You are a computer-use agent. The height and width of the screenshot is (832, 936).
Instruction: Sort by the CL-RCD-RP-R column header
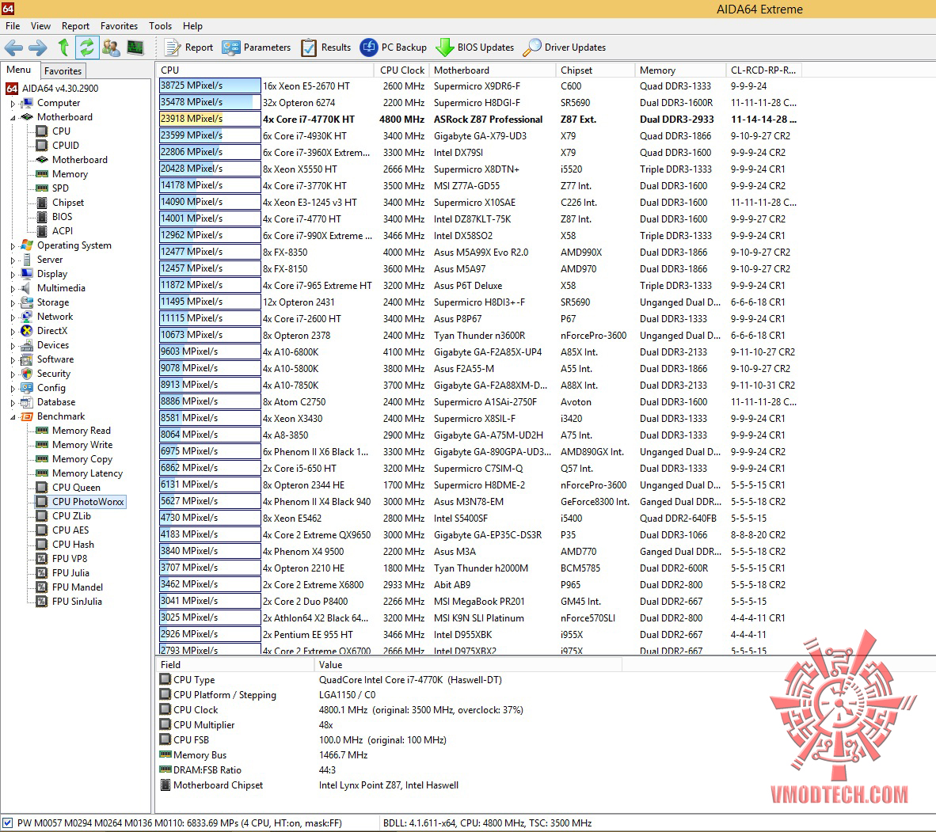(x=763, y=70)
